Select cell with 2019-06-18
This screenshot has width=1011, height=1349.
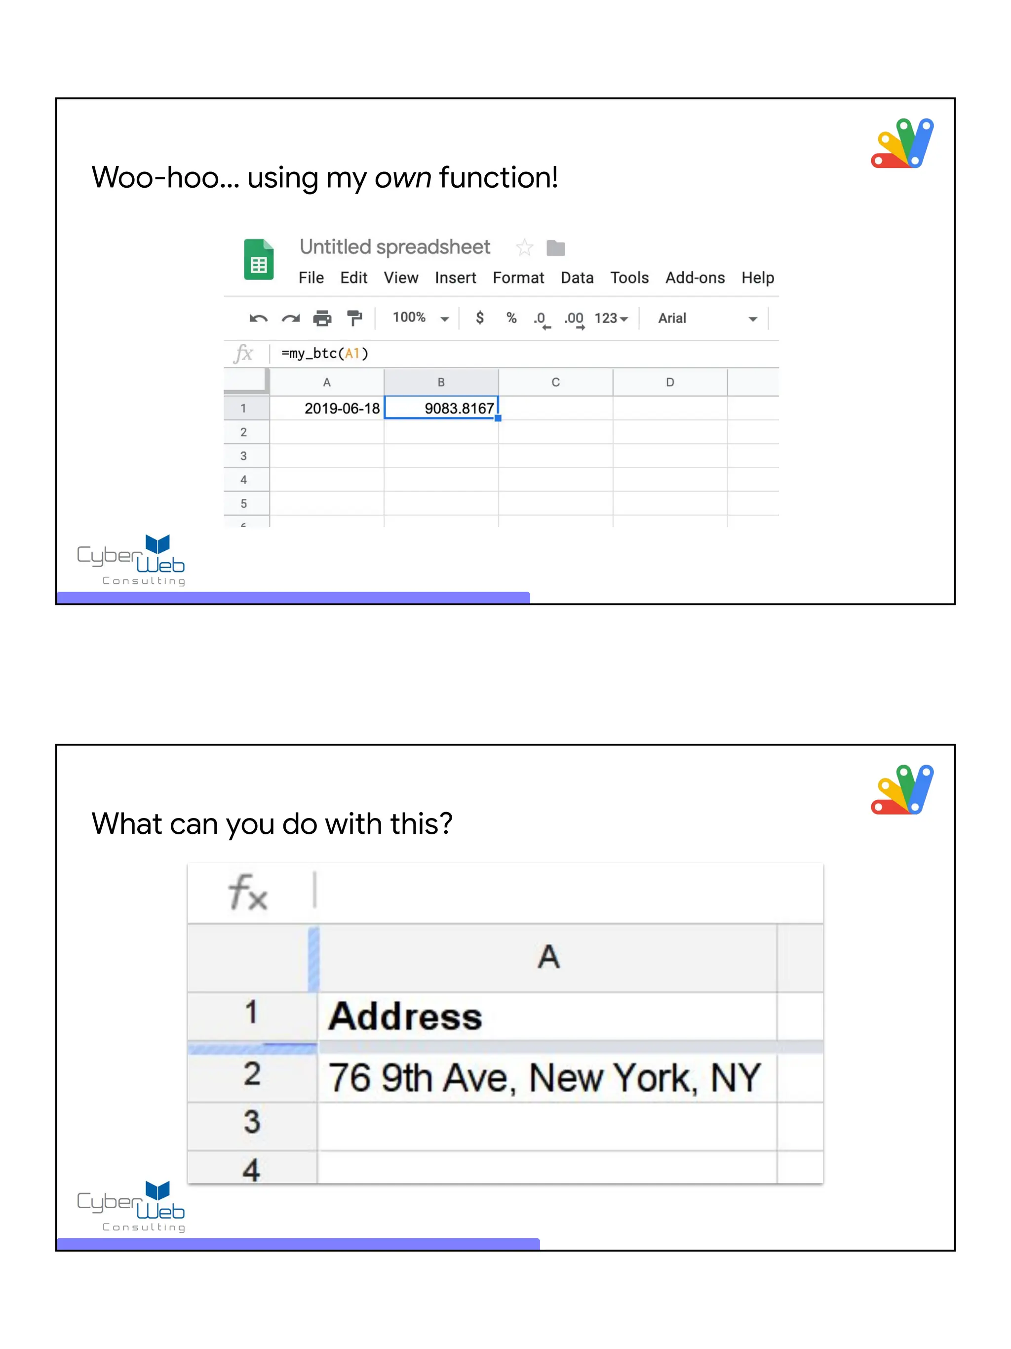pyautogui.click(x=327, y=408)
